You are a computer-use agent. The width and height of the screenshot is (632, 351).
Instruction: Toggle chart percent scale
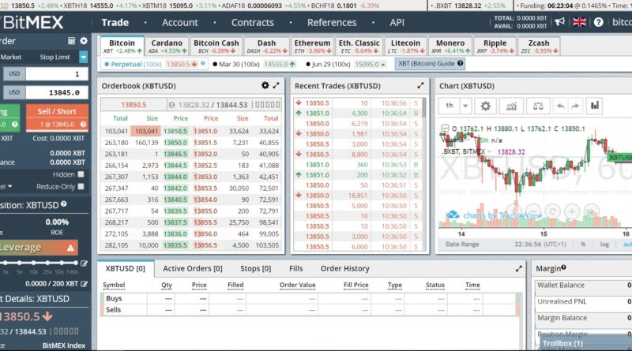583,245
